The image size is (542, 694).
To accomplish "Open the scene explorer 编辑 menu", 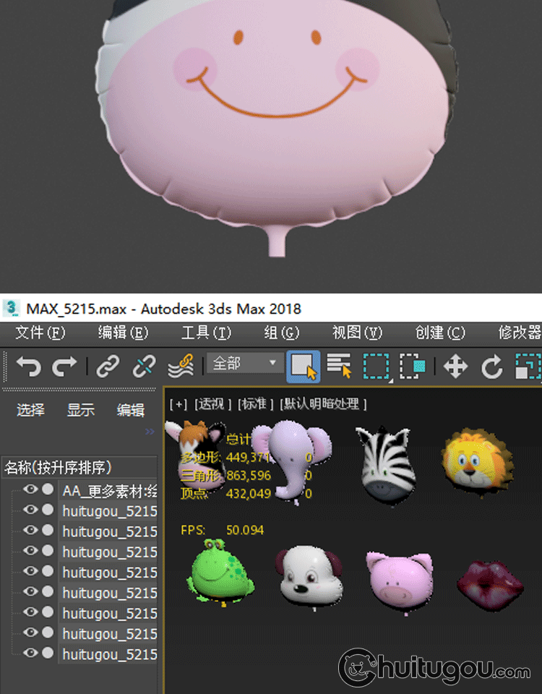I will [131, 410].
